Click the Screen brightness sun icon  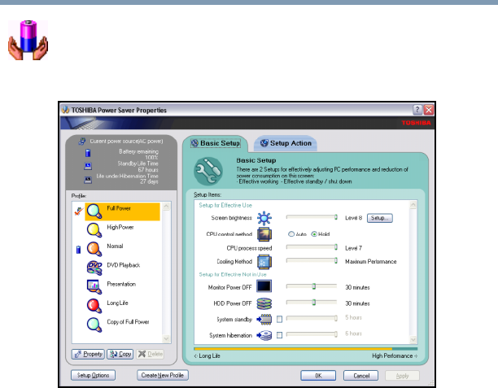[x=264, y=218]
